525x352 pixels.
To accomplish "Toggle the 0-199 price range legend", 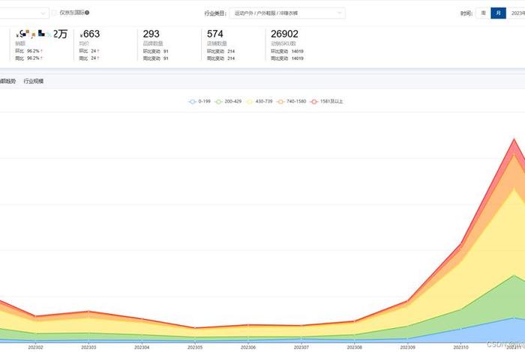I will 200,101.
